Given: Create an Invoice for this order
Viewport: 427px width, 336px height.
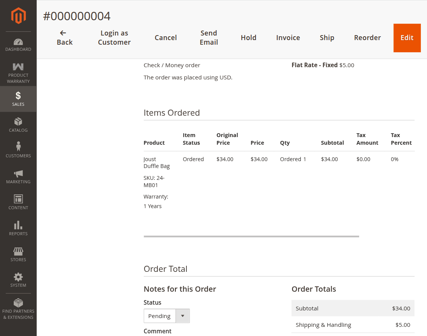Looking at the screenshot, I should tap(288, 38).
